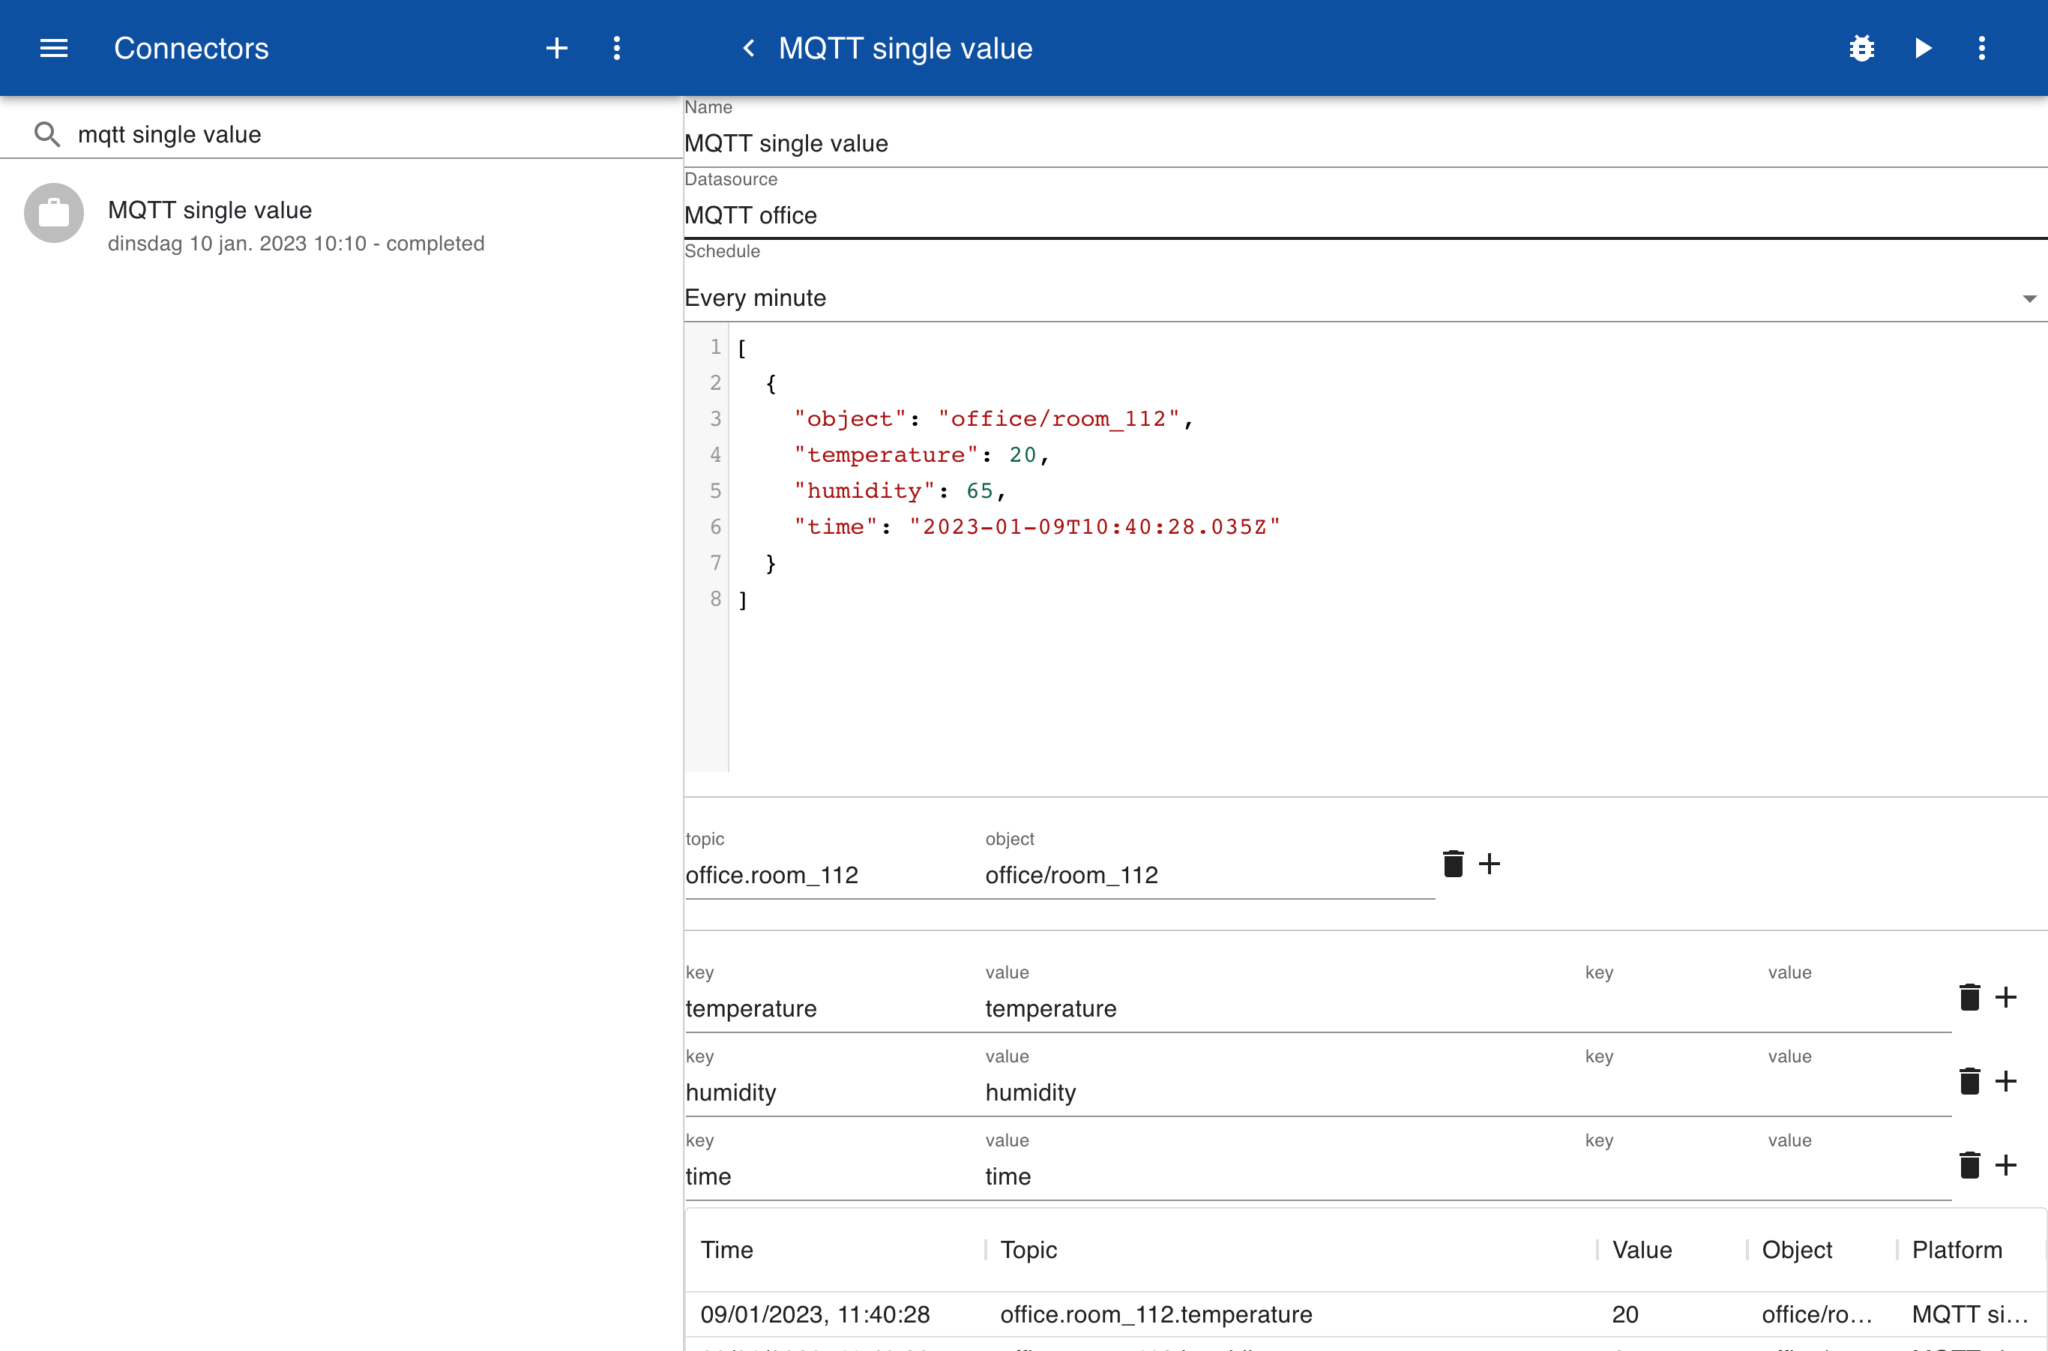
Task: Add a row after temperature key
Action: (2006, 997)
